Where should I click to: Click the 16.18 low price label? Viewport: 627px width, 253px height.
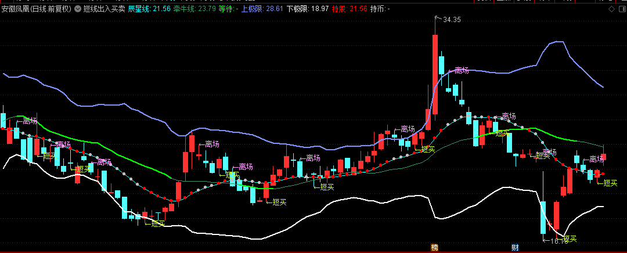coord(558,241)
